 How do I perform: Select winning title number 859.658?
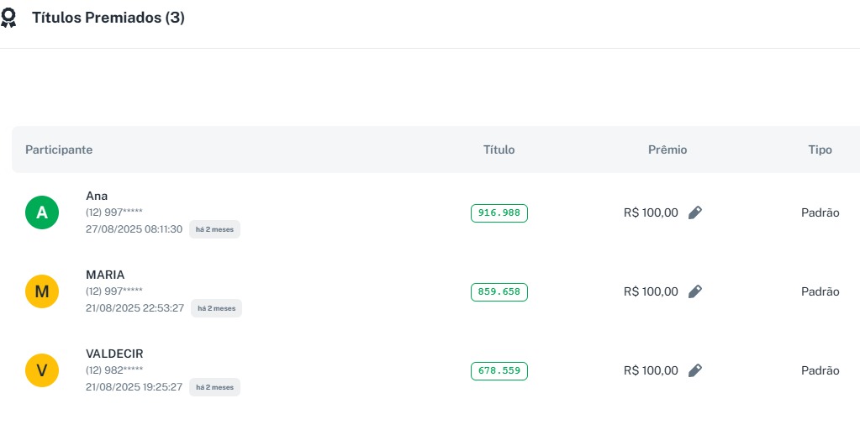[499, 292]
